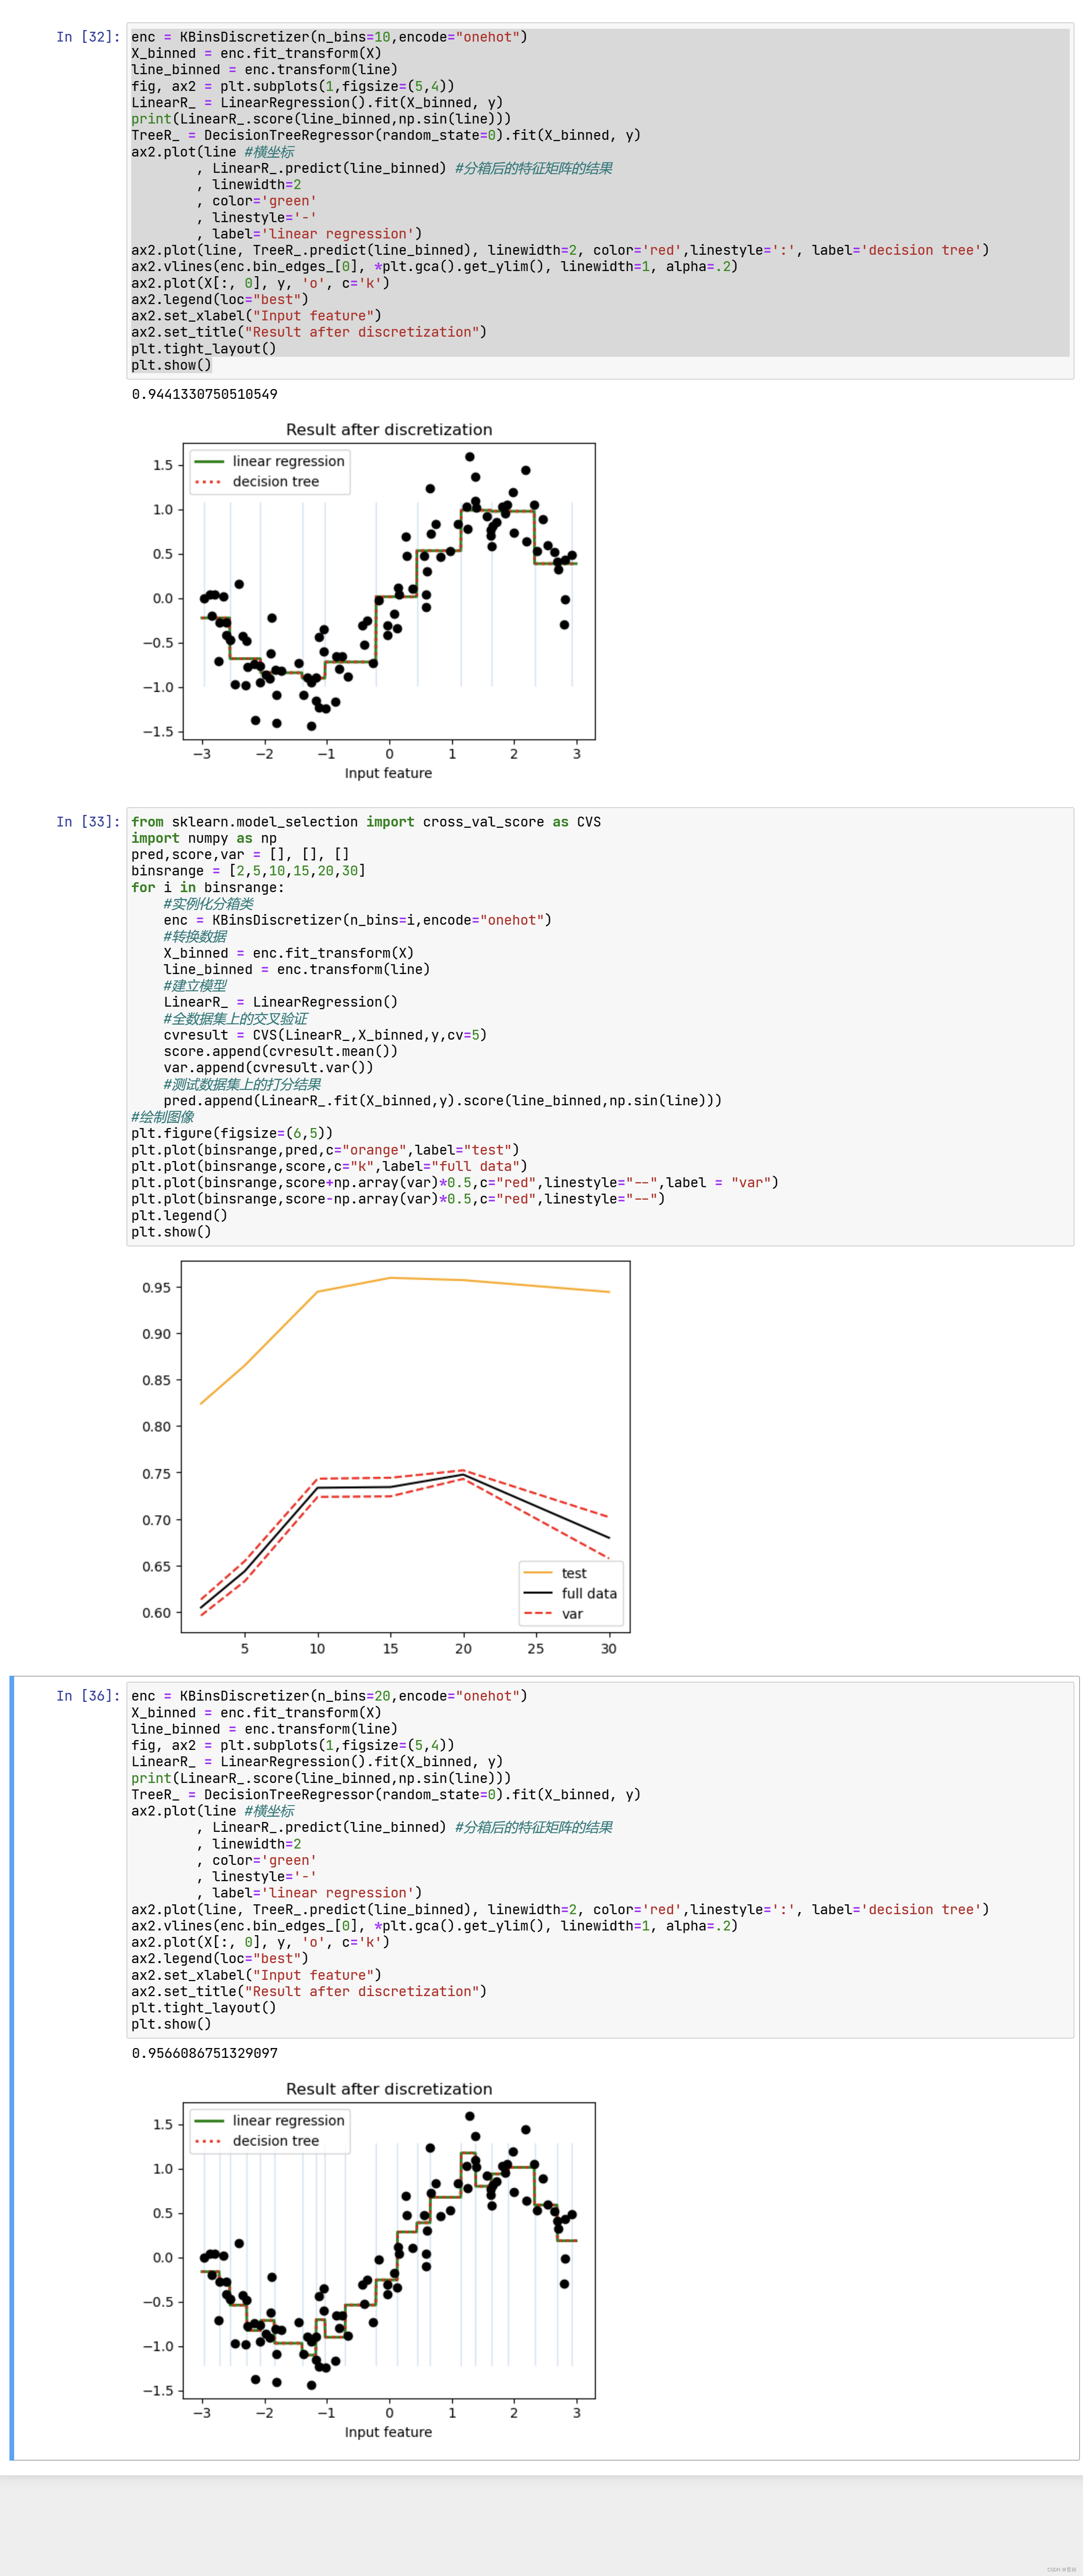This screenshot has width=1083, height=2576.
Task: Click the 'LinearR_ = LinearRegression()' line in In [33]
Action: coord(281,1002)
